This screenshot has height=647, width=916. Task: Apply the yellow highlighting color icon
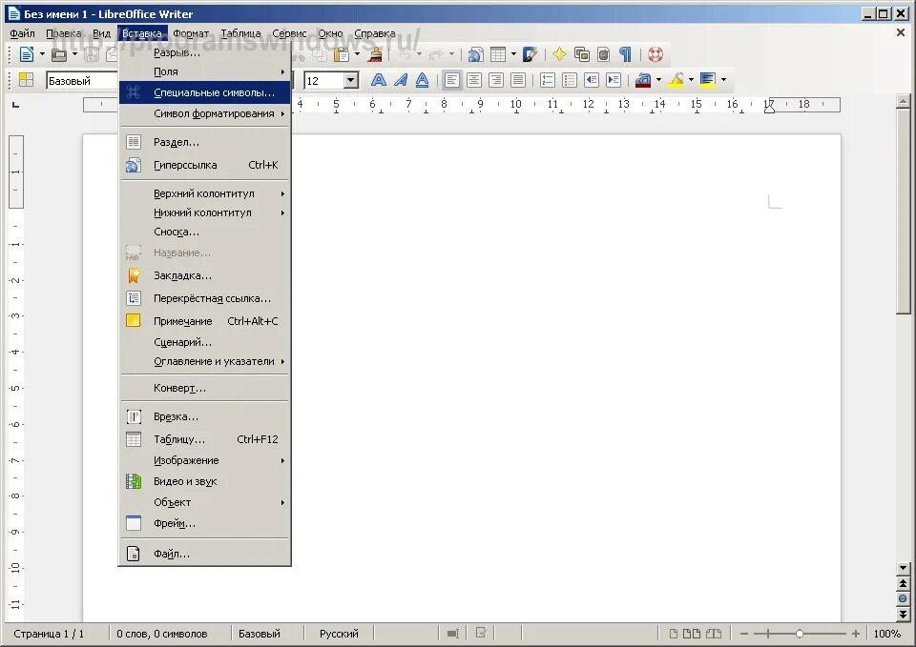click(676, 80)
